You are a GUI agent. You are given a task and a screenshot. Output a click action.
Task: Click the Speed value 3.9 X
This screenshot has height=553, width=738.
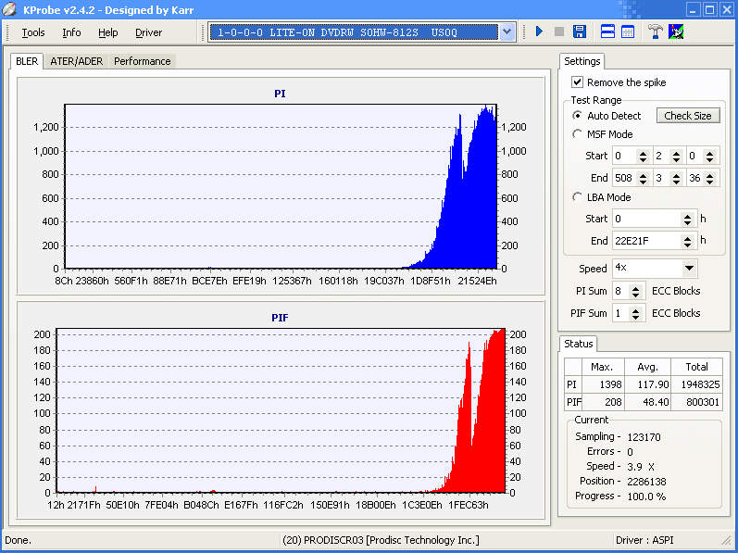(641, 467)
